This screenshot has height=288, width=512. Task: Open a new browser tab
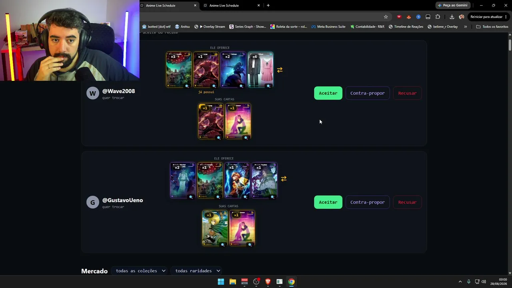[x=268, y=6]
